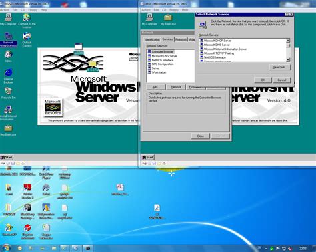Click Start in the left VM
The image size is (316, 252).
[7, 157]
